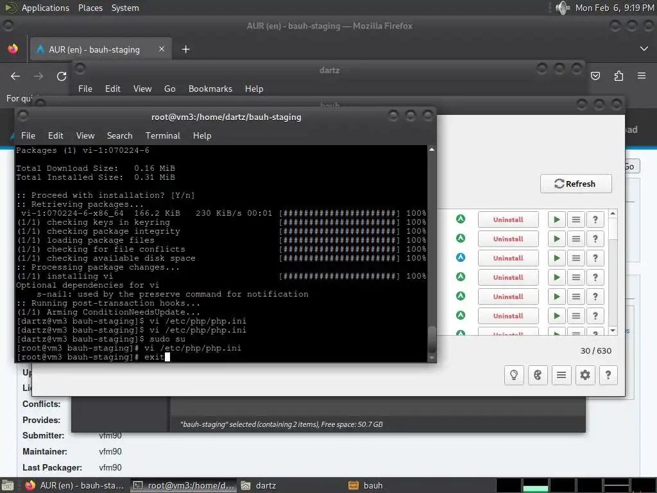Viewport: 657px width, 493px height.
Task: Close the AUR bauh-staging Firefox tab
Action: [x=162, y=49]
